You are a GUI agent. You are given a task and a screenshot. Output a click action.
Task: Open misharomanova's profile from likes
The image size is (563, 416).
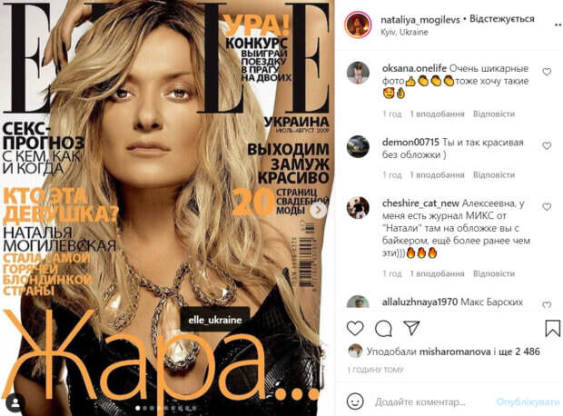tap(455, 352)
